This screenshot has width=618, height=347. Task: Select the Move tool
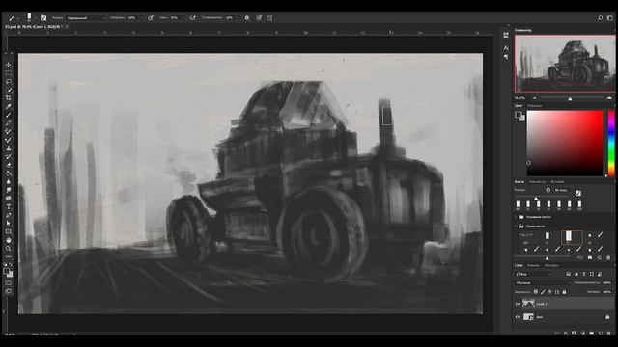point(9,65)
